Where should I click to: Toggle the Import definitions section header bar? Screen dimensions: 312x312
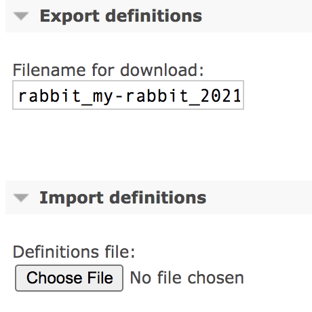(159, 197)
